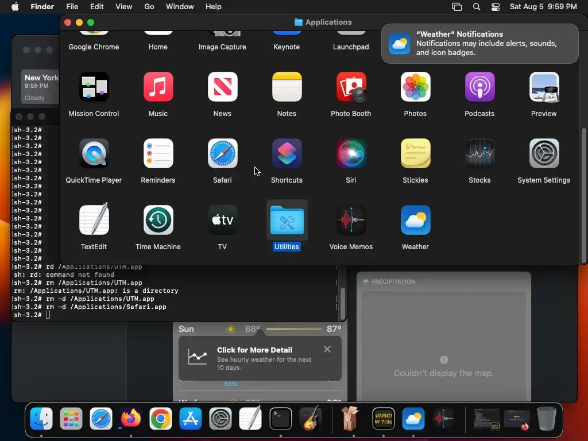Open Mission Control in Applications window
This screenshot has width=588, height=441.
pos(94,87)
